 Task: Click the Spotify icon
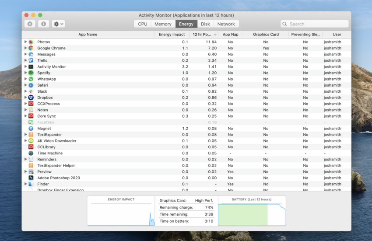(x=31, y=73)
